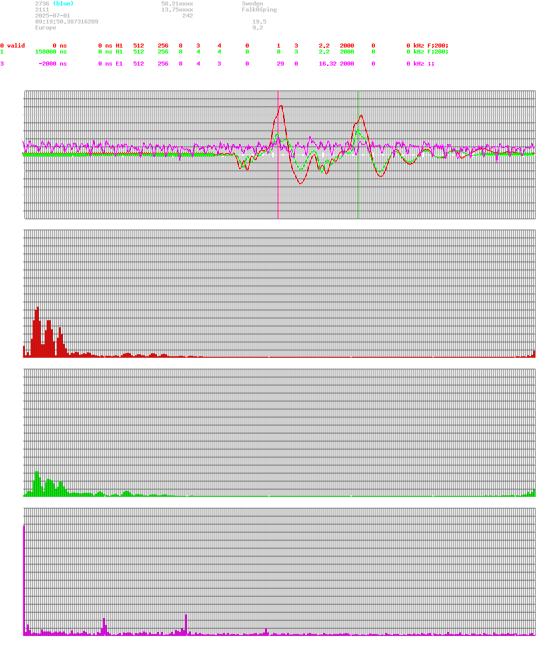Click the town name Falköping

click(259, 10)
